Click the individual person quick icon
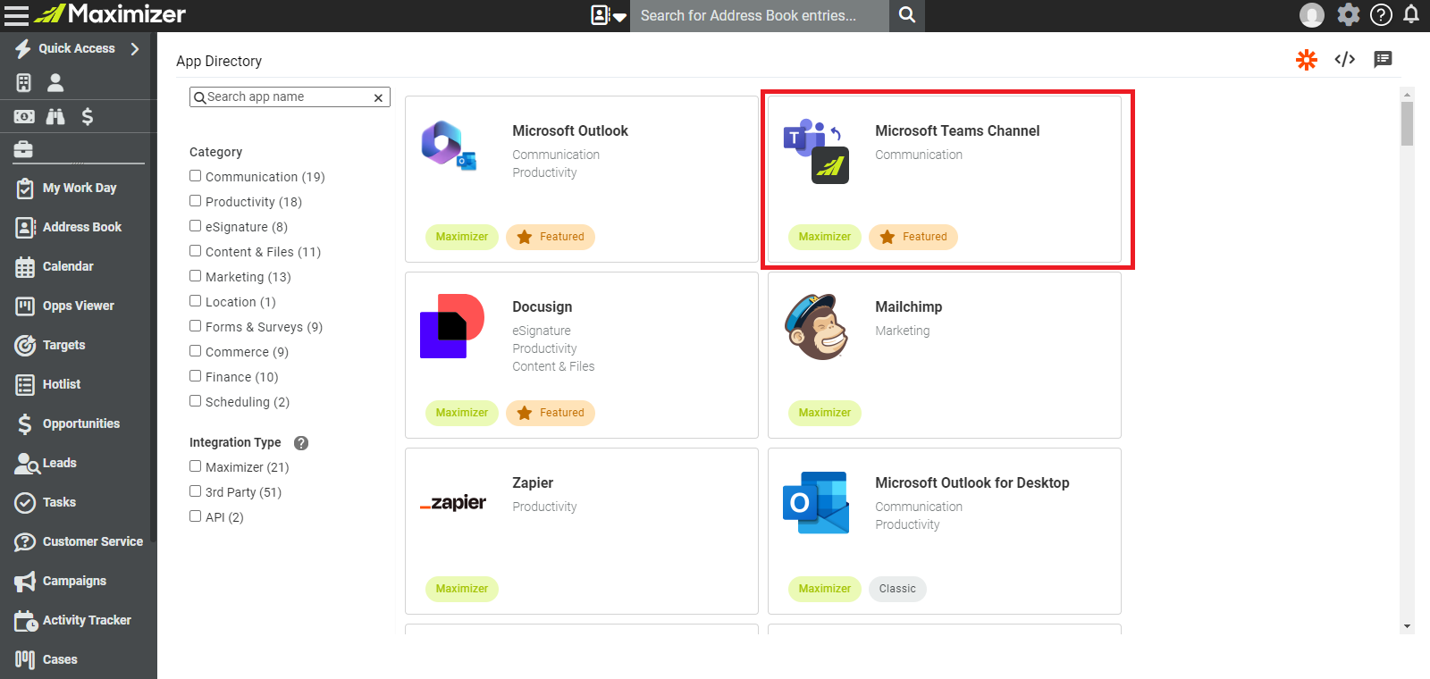The width and height of the screenshot is (1430, 679). coord(55,83)
